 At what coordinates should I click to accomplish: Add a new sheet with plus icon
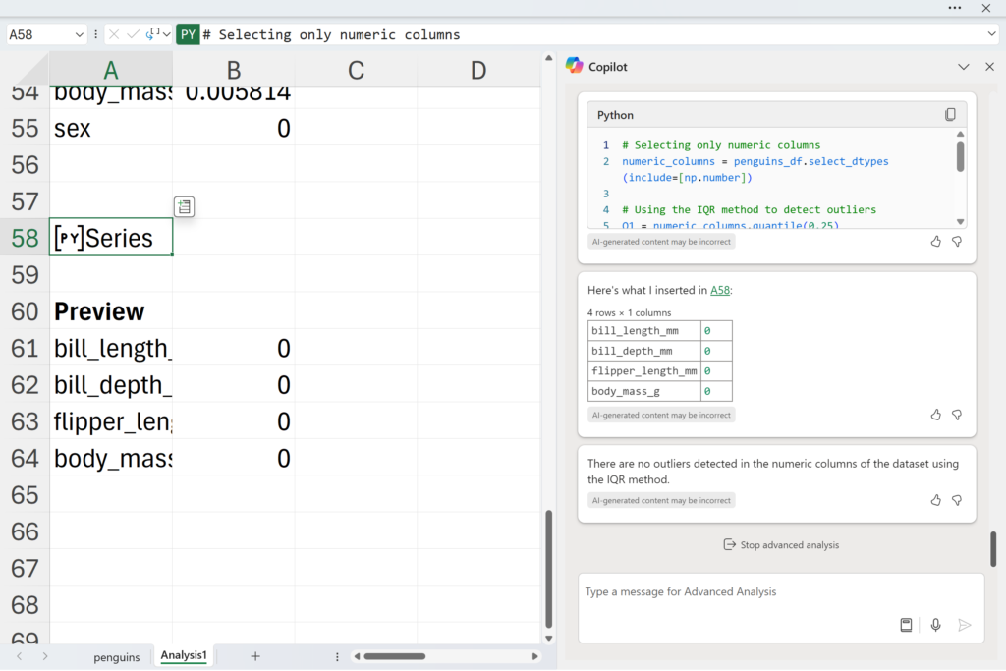tap(255, 656)
